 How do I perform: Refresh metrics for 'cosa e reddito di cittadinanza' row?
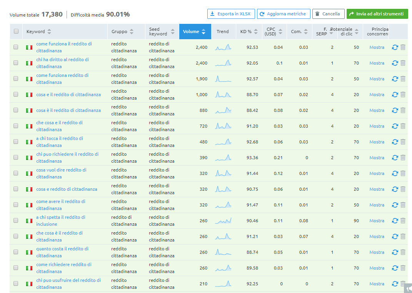click(395, 189)
